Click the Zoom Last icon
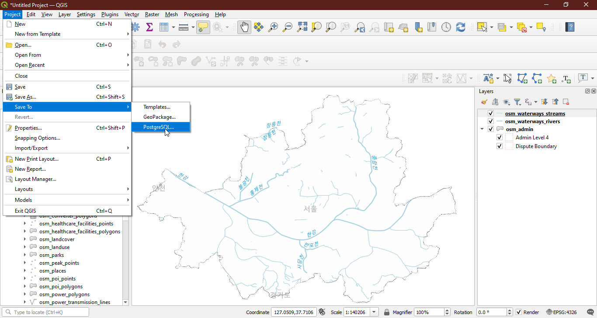This screenshot has width=597, height=318. tap(360, 27)
